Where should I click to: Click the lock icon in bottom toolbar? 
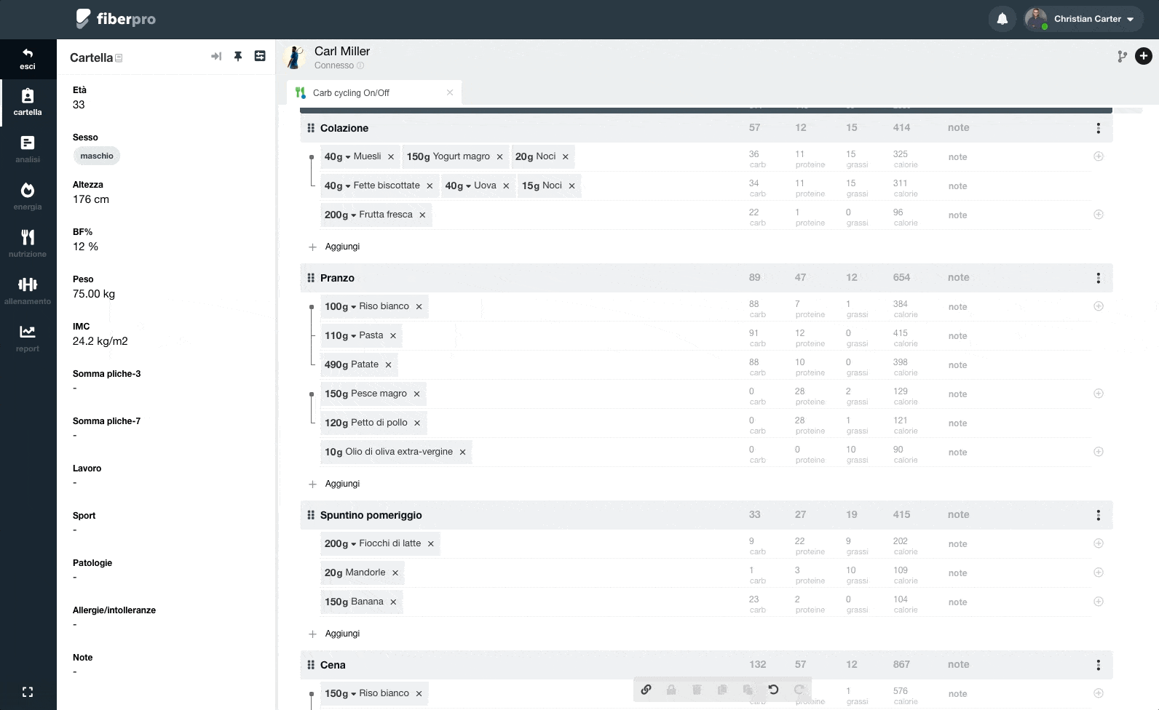(671, 689)
